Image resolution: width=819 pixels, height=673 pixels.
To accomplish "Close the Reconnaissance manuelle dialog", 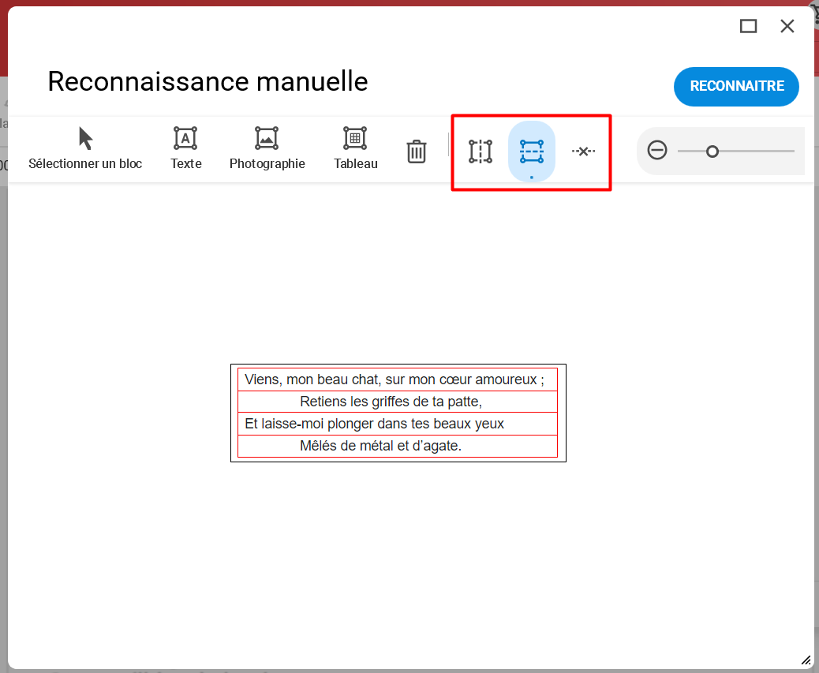I will tap(787, 26).
